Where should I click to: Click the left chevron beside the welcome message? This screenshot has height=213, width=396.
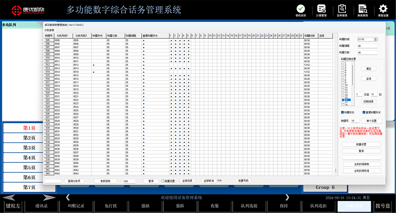coord(68,197)
